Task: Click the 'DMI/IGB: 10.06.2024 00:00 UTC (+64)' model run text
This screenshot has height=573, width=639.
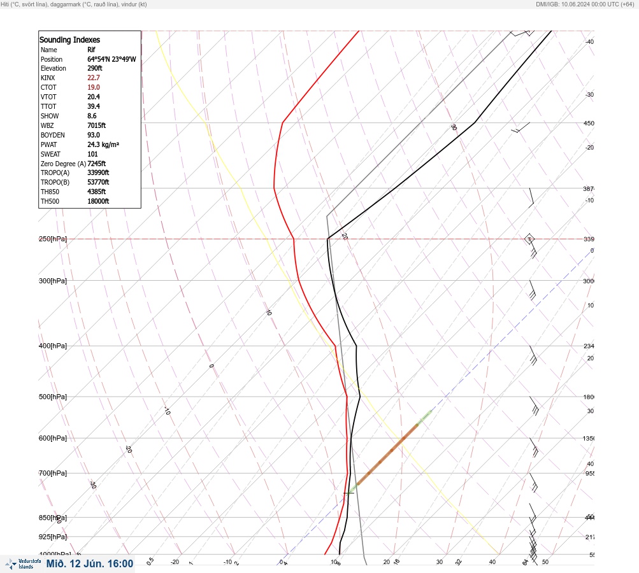Action: pyautogui.click(x=585, y=4)
